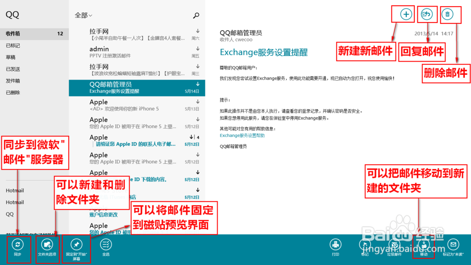Switch to the second Hotmail account
Screen dimensions: 471x265
(15, 202)
